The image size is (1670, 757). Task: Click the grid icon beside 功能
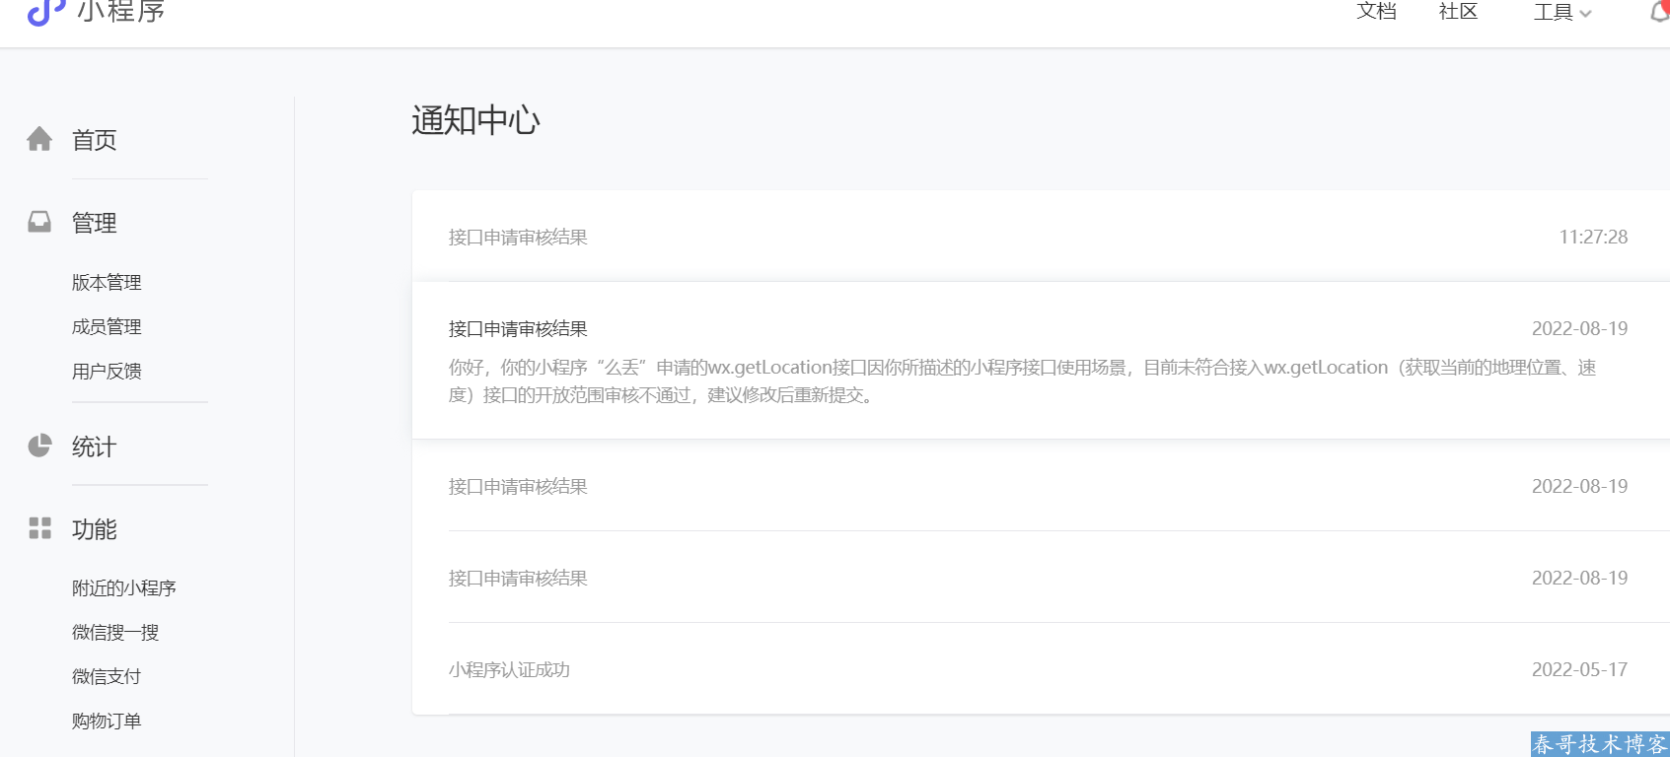[39, 528]
